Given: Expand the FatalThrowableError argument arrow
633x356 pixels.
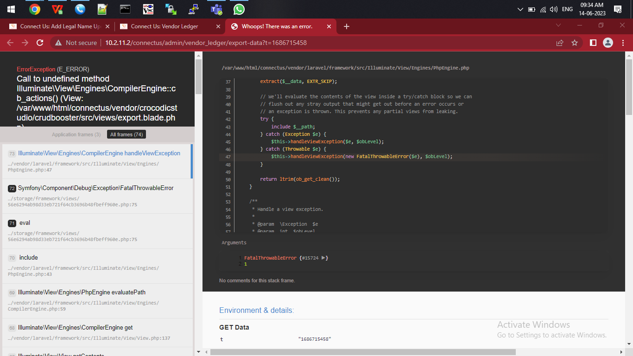Looking at the screenshot, I should pos(323,258).
